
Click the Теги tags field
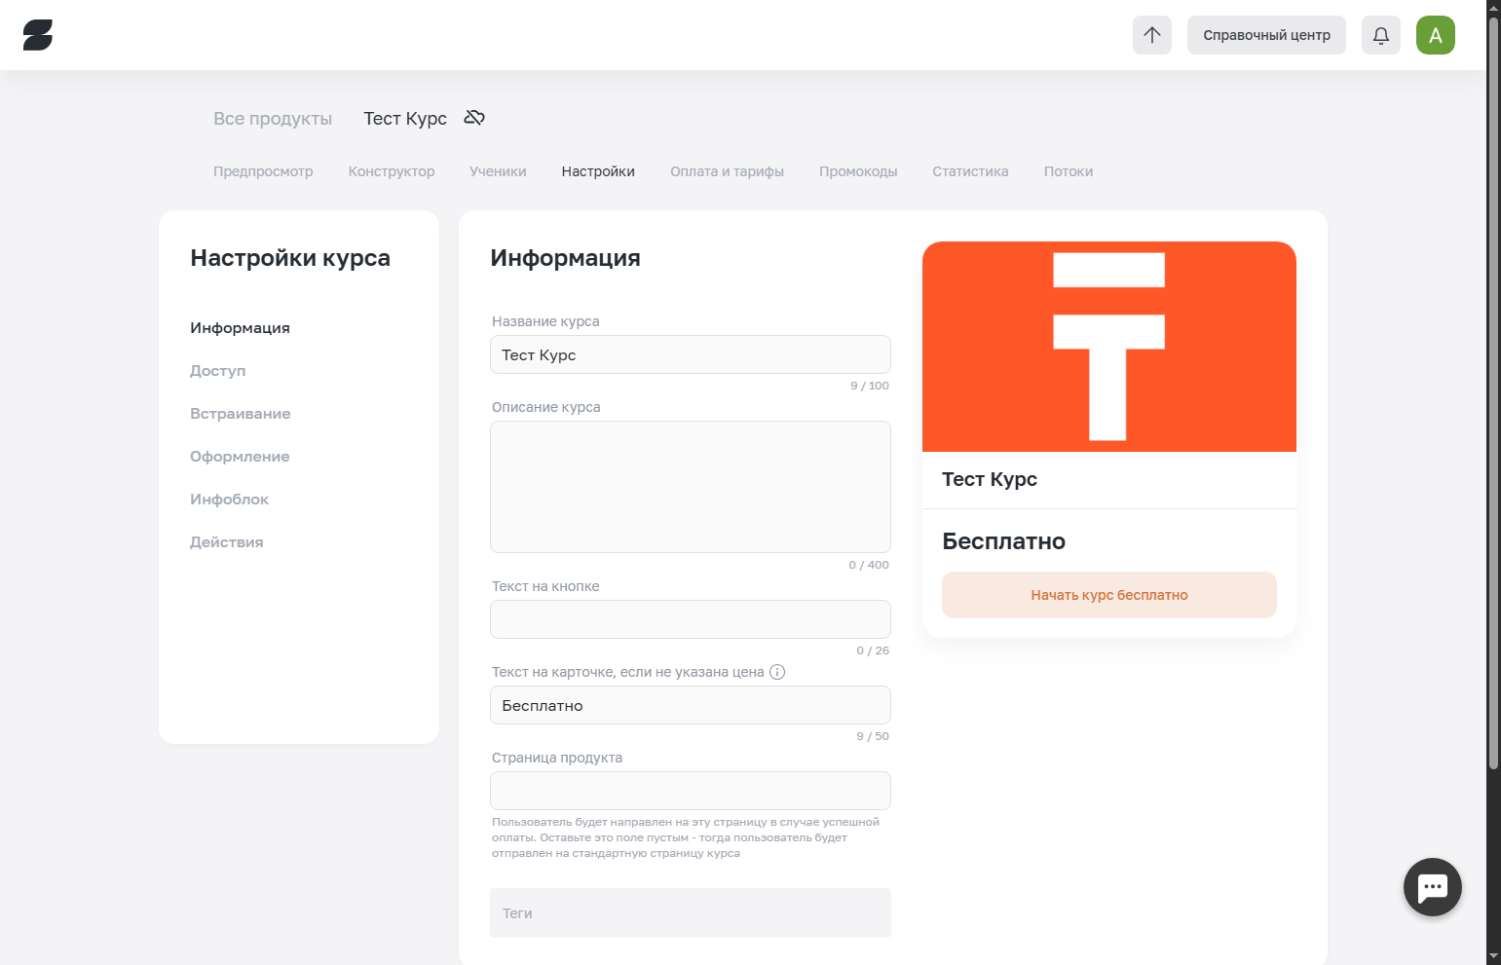[x=691, y=913]
